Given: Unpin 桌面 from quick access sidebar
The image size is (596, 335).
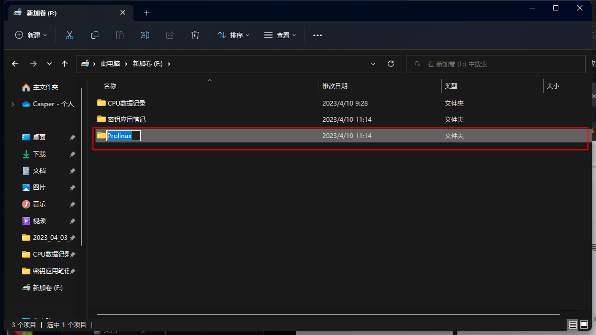Looking at the screenshot, I should (x=72, y=137).
